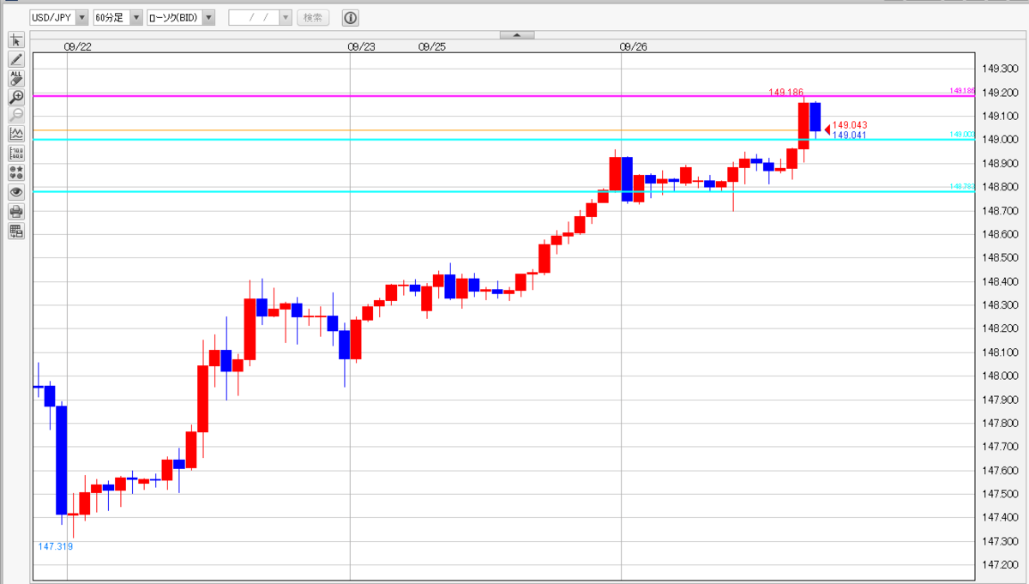Select the magenta line at 149.186
This screenshot has height=584, width=1029.
pyautogui.click(x=504, y=96)
